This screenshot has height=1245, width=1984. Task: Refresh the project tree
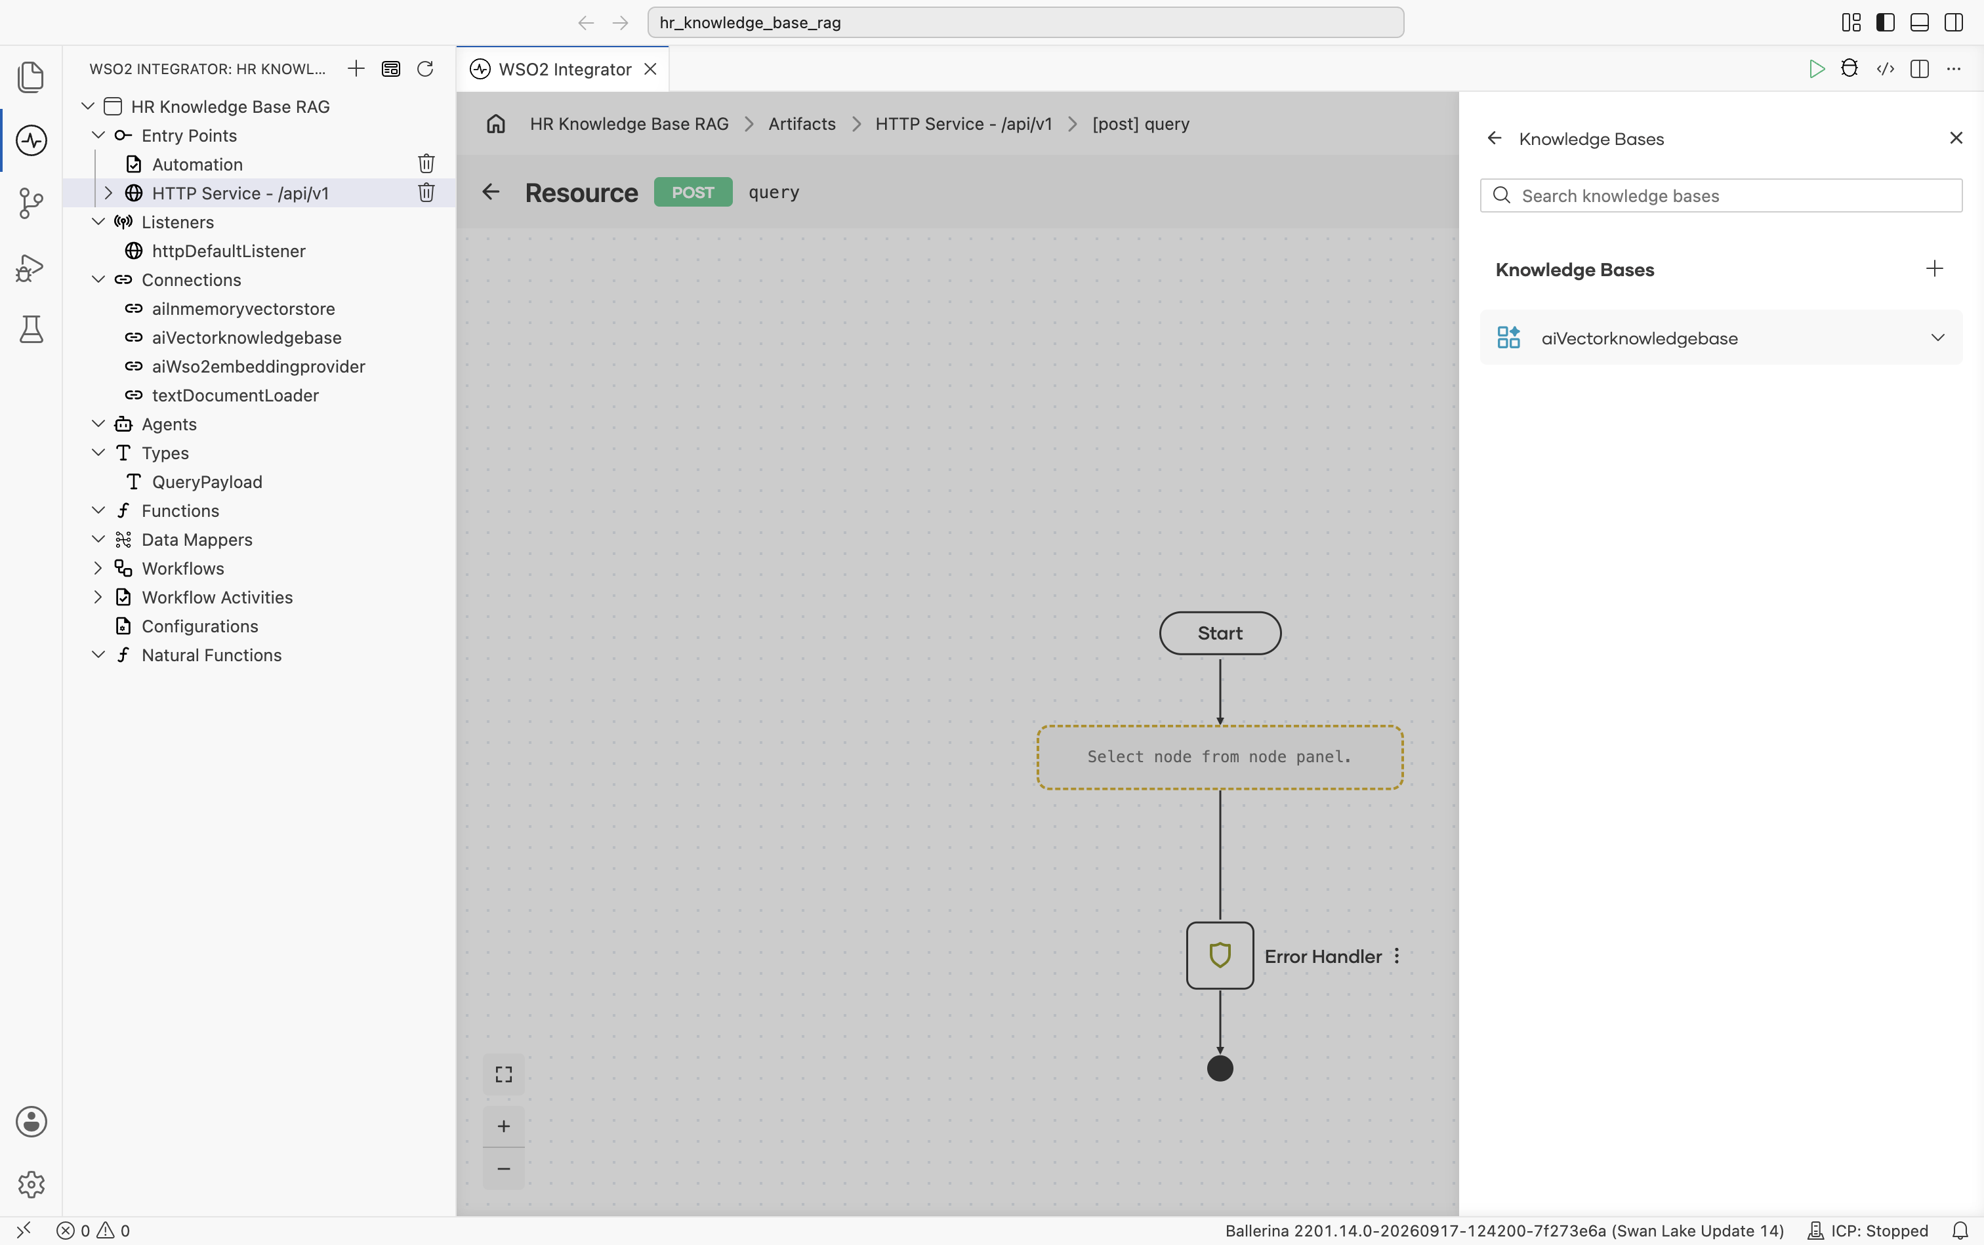tap(425, 68)
